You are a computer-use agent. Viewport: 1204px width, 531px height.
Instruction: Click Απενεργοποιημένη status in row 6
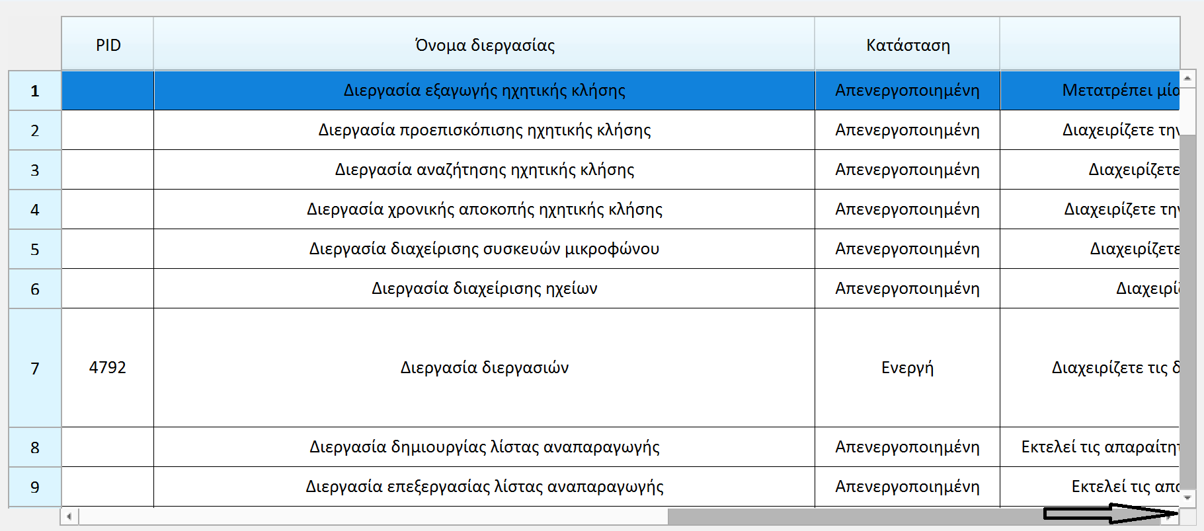coord(907,289)
